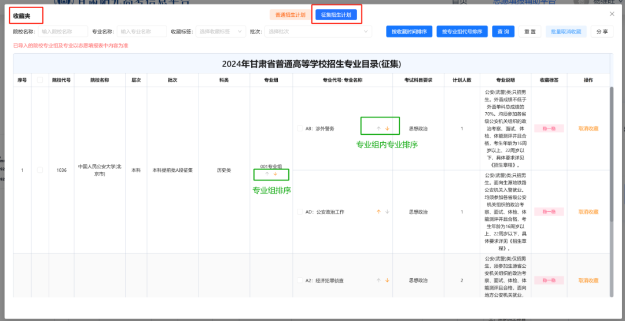Select the checkbox beside A2:经济犯罪侦查
The height and width of the screenshot is (321, 625).
300,281
